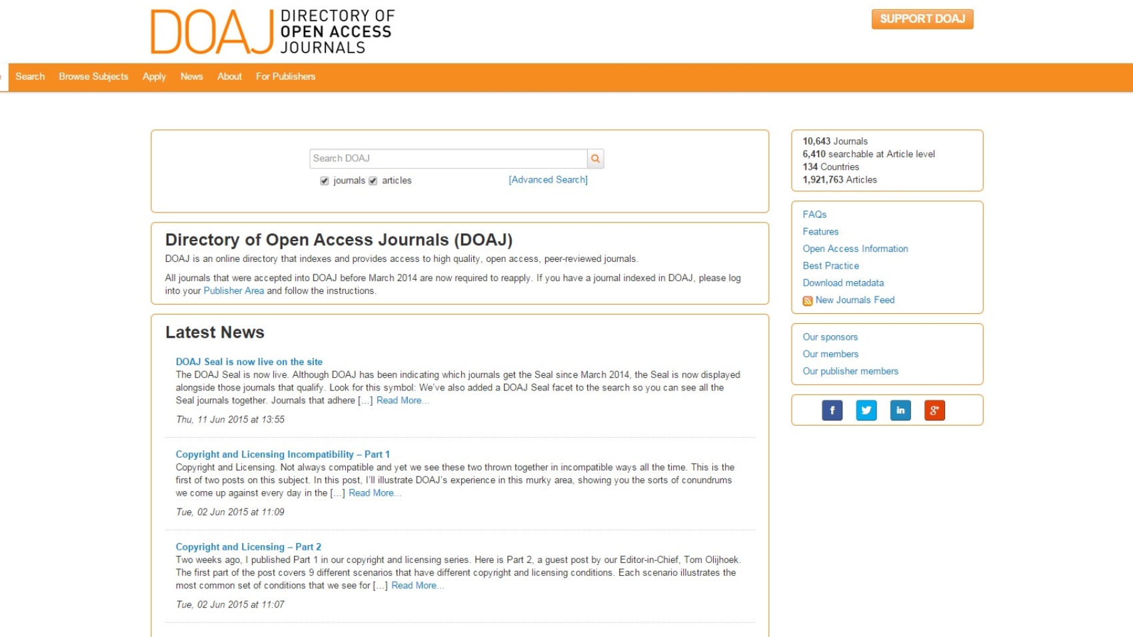The height and width of the screenshot is (637, 1133).
Task: Follow the Publisher Area link
Action: coord(234,291)
